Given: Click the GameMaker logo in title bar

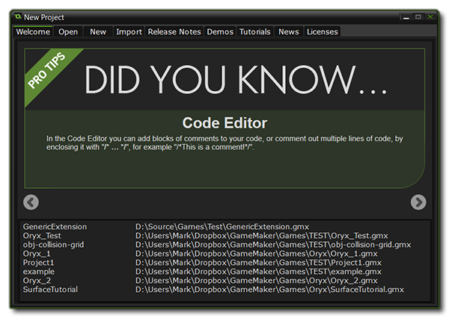Looking at the screenshot, I should point(16,17).
